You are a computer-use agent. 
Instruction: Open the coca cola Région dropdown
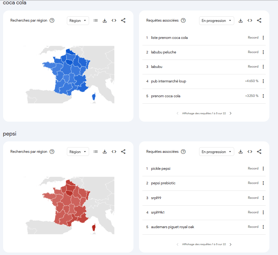(78, 21)
